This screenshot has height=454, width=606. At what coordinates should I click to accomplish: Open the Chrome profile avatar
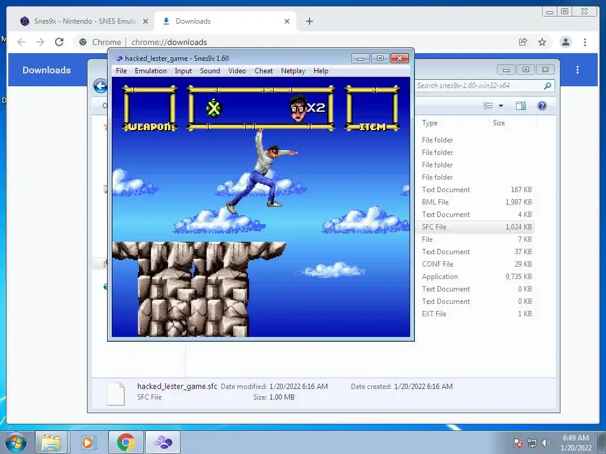(x=566, y=42)
